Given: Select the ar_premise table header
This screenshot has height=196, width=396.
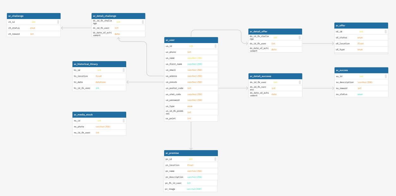Looking at the screenshot, I should pyautogui.click(x=191, y=153).
